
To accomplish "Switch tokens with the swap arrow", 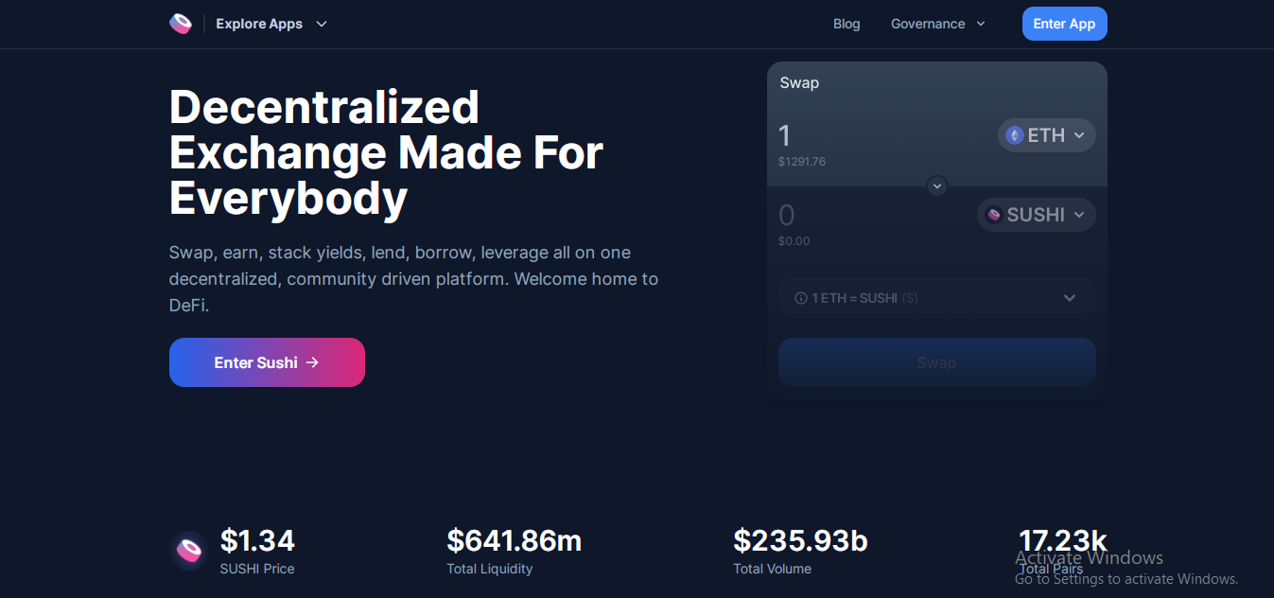I will tap(937, 186).
